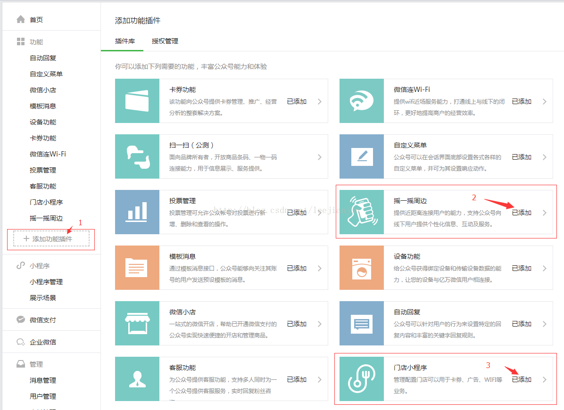Viewport: 564px width, 410px height.
Task: Click the 功能 grid icon in sidebar
Action: (x=21, y=41)
